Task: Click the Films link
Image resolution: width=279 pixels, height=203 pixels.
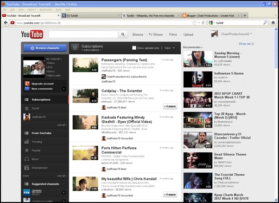Action: (173, 34)
